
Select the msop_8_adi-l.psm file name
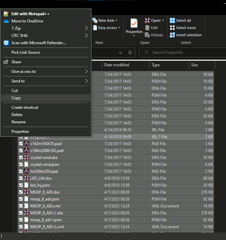[x=46, y=220]
